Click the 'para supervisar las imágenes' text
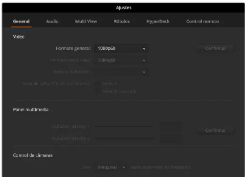The height and width of the screenshot is (177, 245). [161, 167]
